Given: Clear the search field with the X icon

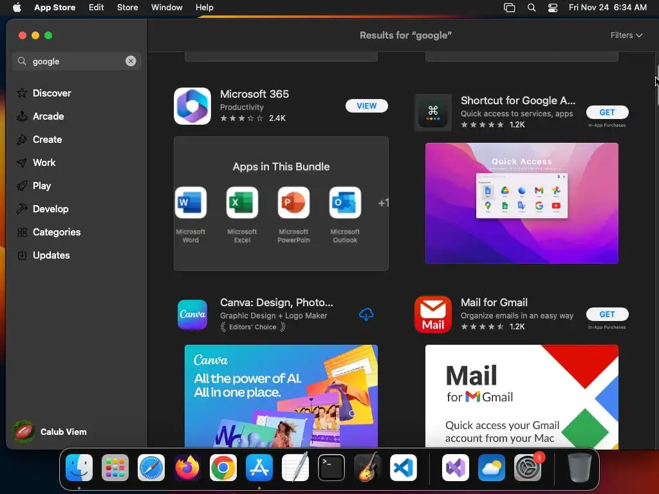Looking at the screenshot, I should [x=131, y=61].
